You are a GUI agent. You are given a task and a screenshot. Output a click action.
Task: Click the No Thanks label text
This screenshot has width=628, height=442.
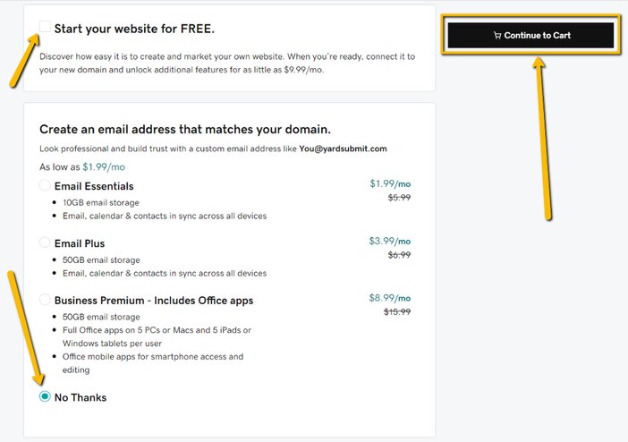coord(81,397)
